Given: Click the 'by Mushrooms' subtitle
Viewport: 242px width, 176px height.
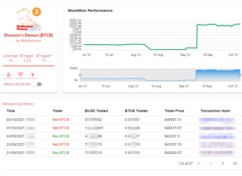Looking at the screenshot, I should (28, 41).
